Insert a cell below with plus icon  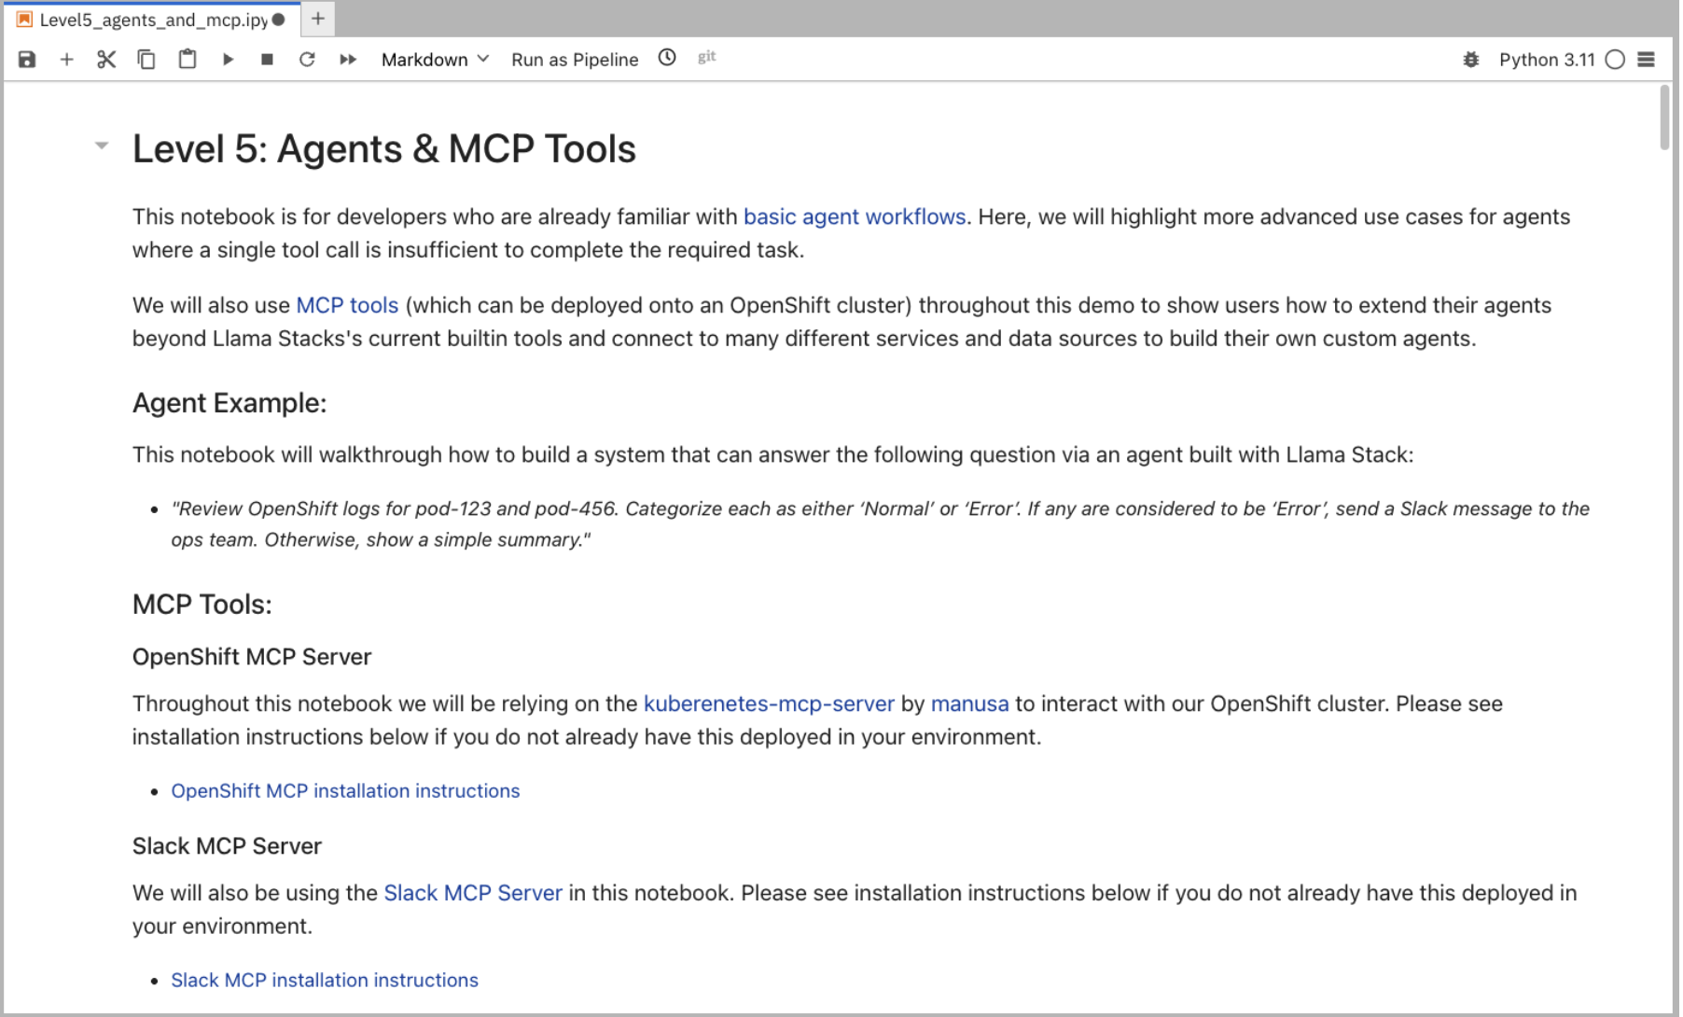pyautogui.click(x=66, y=60)
